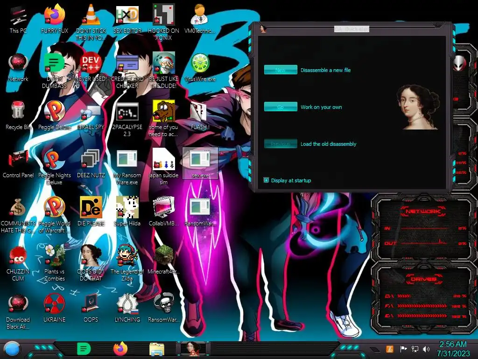Select the My Ransom Ware.exe icon

(127, 159)
